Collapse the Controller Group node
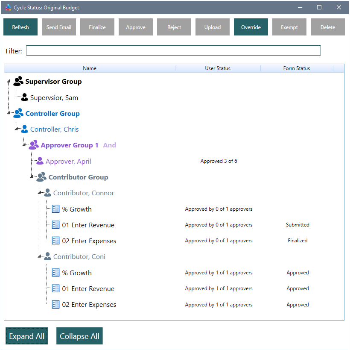The image size is (350, 350). tap(9, 114)
